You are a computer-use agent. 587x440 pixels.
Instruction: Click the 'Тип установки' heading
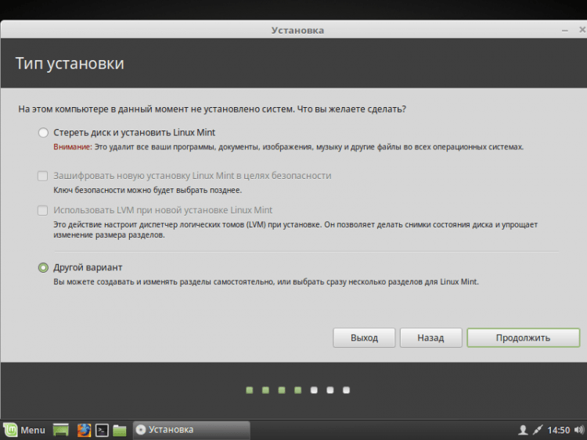click(70, 63)
